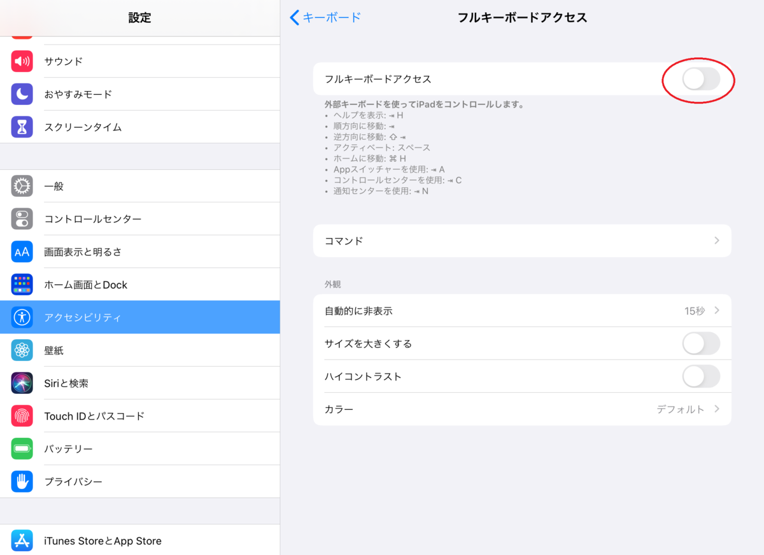The height and width of the screenshot is (555, 764).
Task: Tap the ハイコントラスト label
Action: [363, 376]
